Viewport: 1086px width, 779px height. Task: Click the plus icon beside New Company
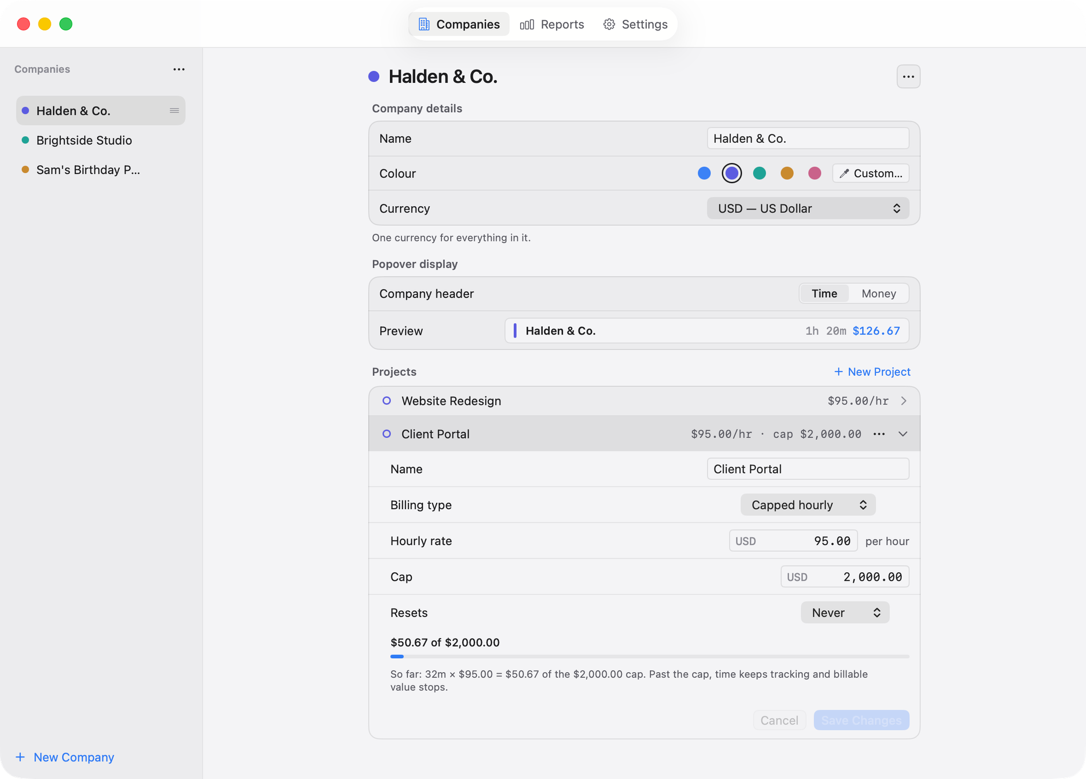(x=20, y=757)
